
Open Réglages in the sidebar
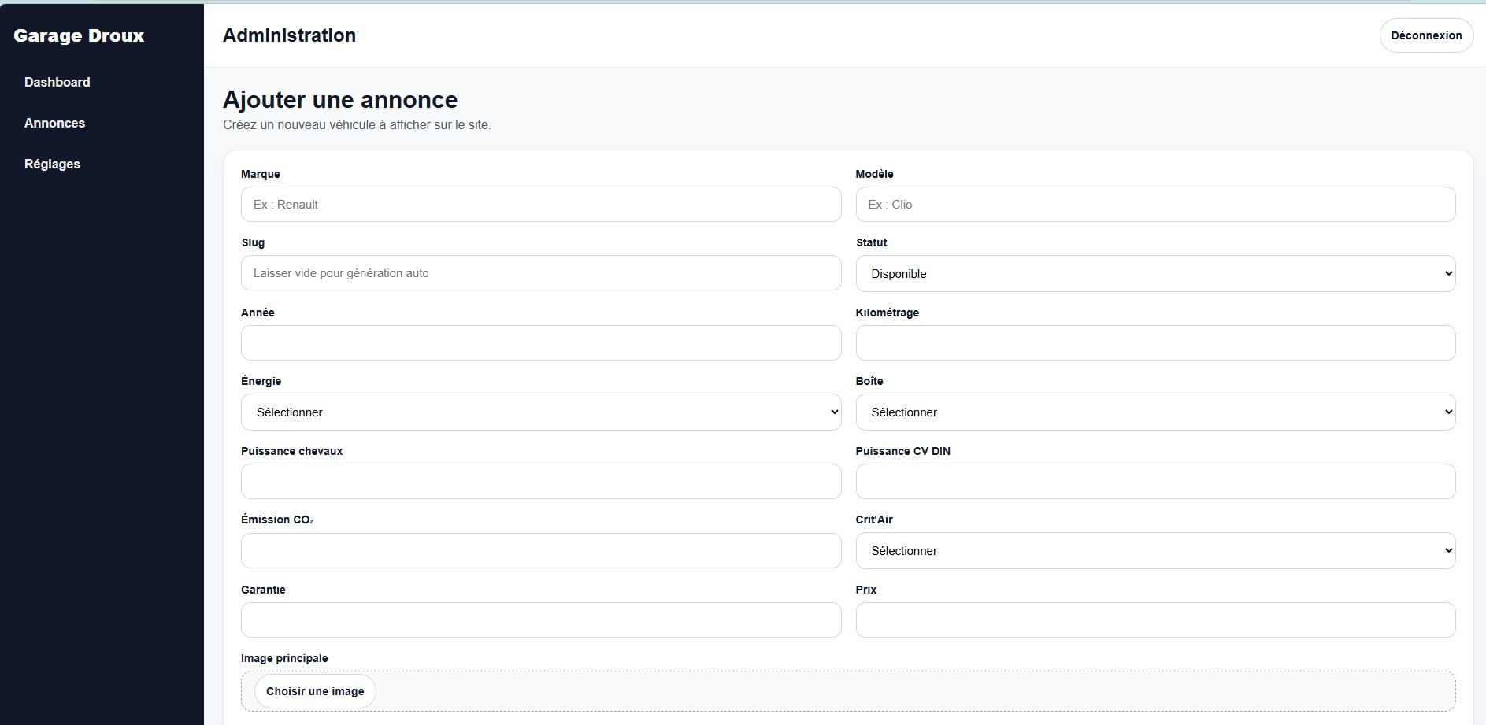click(52, 164)
